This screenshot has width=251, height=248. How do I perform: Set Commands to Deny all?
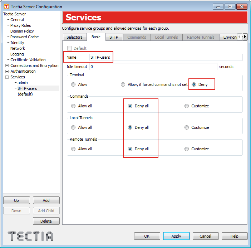pos(130,106)
